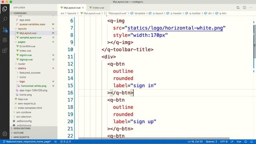256x144 pixels.
Task: Open aws-exports.js file
Action: pyautogui.click(x=34, y=104)
